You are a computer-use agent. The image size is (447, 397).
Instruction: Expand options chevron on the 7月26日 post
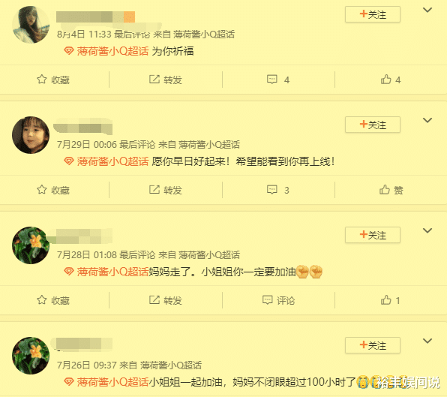pos(427,341)
